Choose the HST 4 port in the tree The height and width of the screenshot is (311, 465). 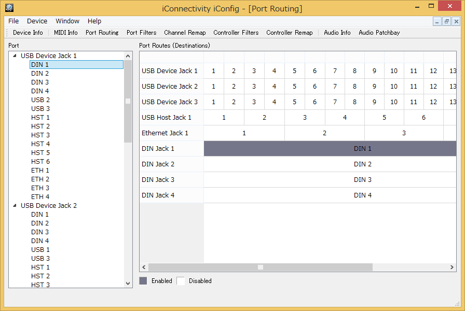coord(40,144)
